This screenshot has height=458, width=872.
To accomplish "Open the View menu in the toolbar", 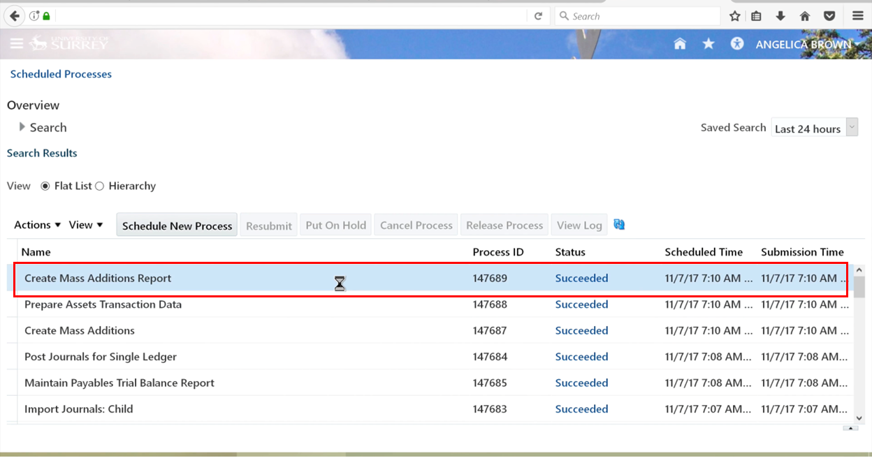I will 86,225.
